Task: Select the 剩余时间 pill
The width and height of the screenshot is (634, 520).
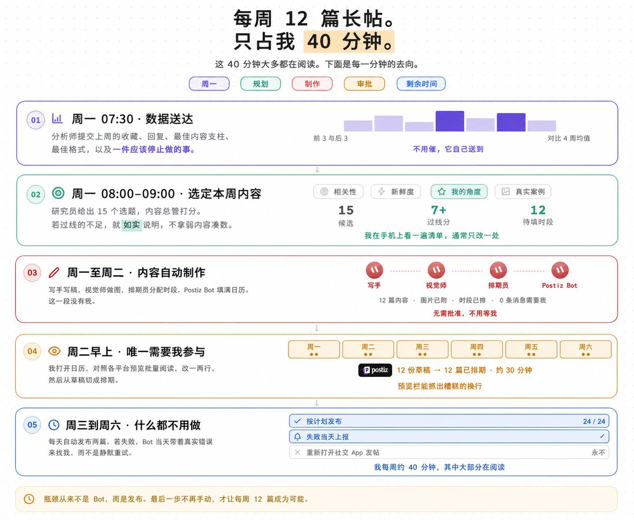Action: click(x=421, y=83)
